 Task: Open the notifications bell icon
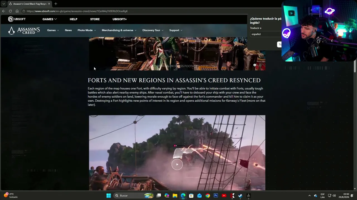352,196
